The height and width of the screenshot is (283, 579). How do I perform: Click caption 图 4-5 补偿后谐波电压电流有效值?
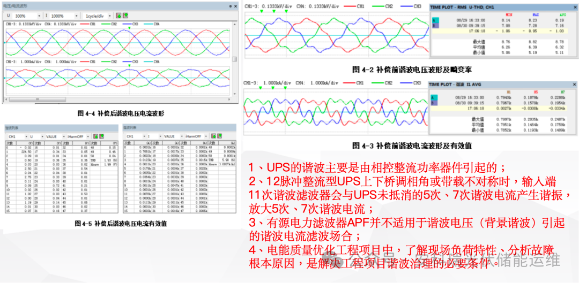(x=121, y=223)
